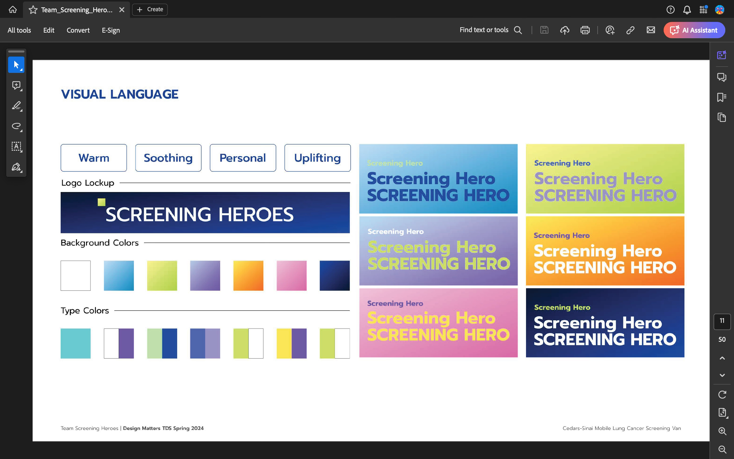Screen dimensions: 734x459
Task: Open the Bookmarks panel icon
Action: 722,97
